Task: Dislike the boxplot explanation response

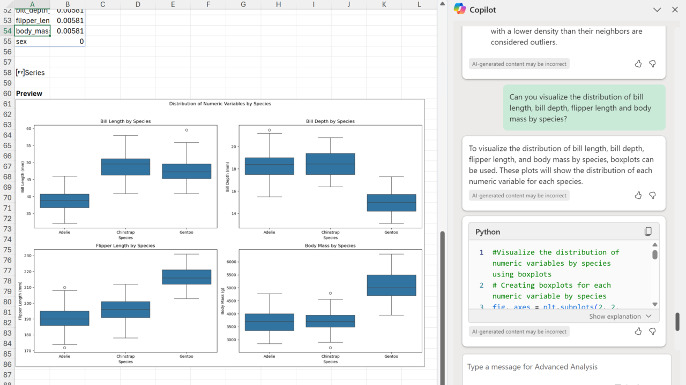Action: [x=652, y=195]
